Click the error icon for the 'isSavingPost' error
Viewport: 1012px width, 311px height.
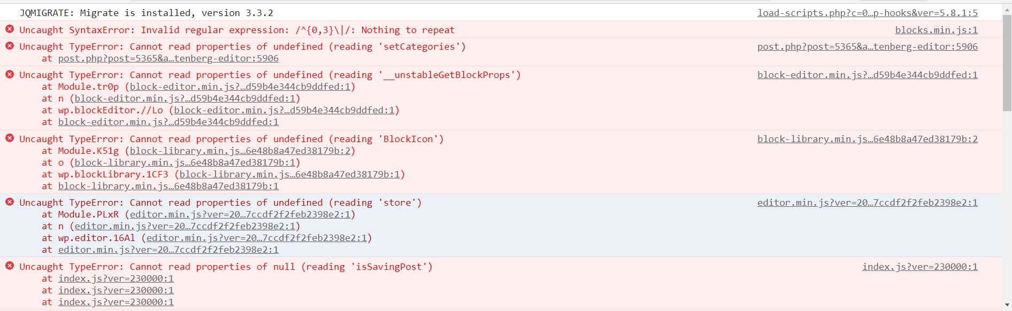pyautogui.click(x=10, y=266)
